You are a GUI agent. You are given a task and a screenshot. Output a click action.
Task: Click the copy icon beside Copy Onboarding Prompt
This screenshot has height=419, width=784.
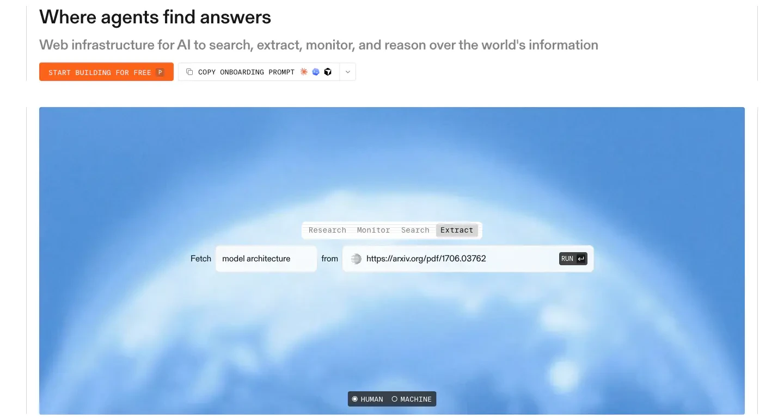tap(189, 72)
